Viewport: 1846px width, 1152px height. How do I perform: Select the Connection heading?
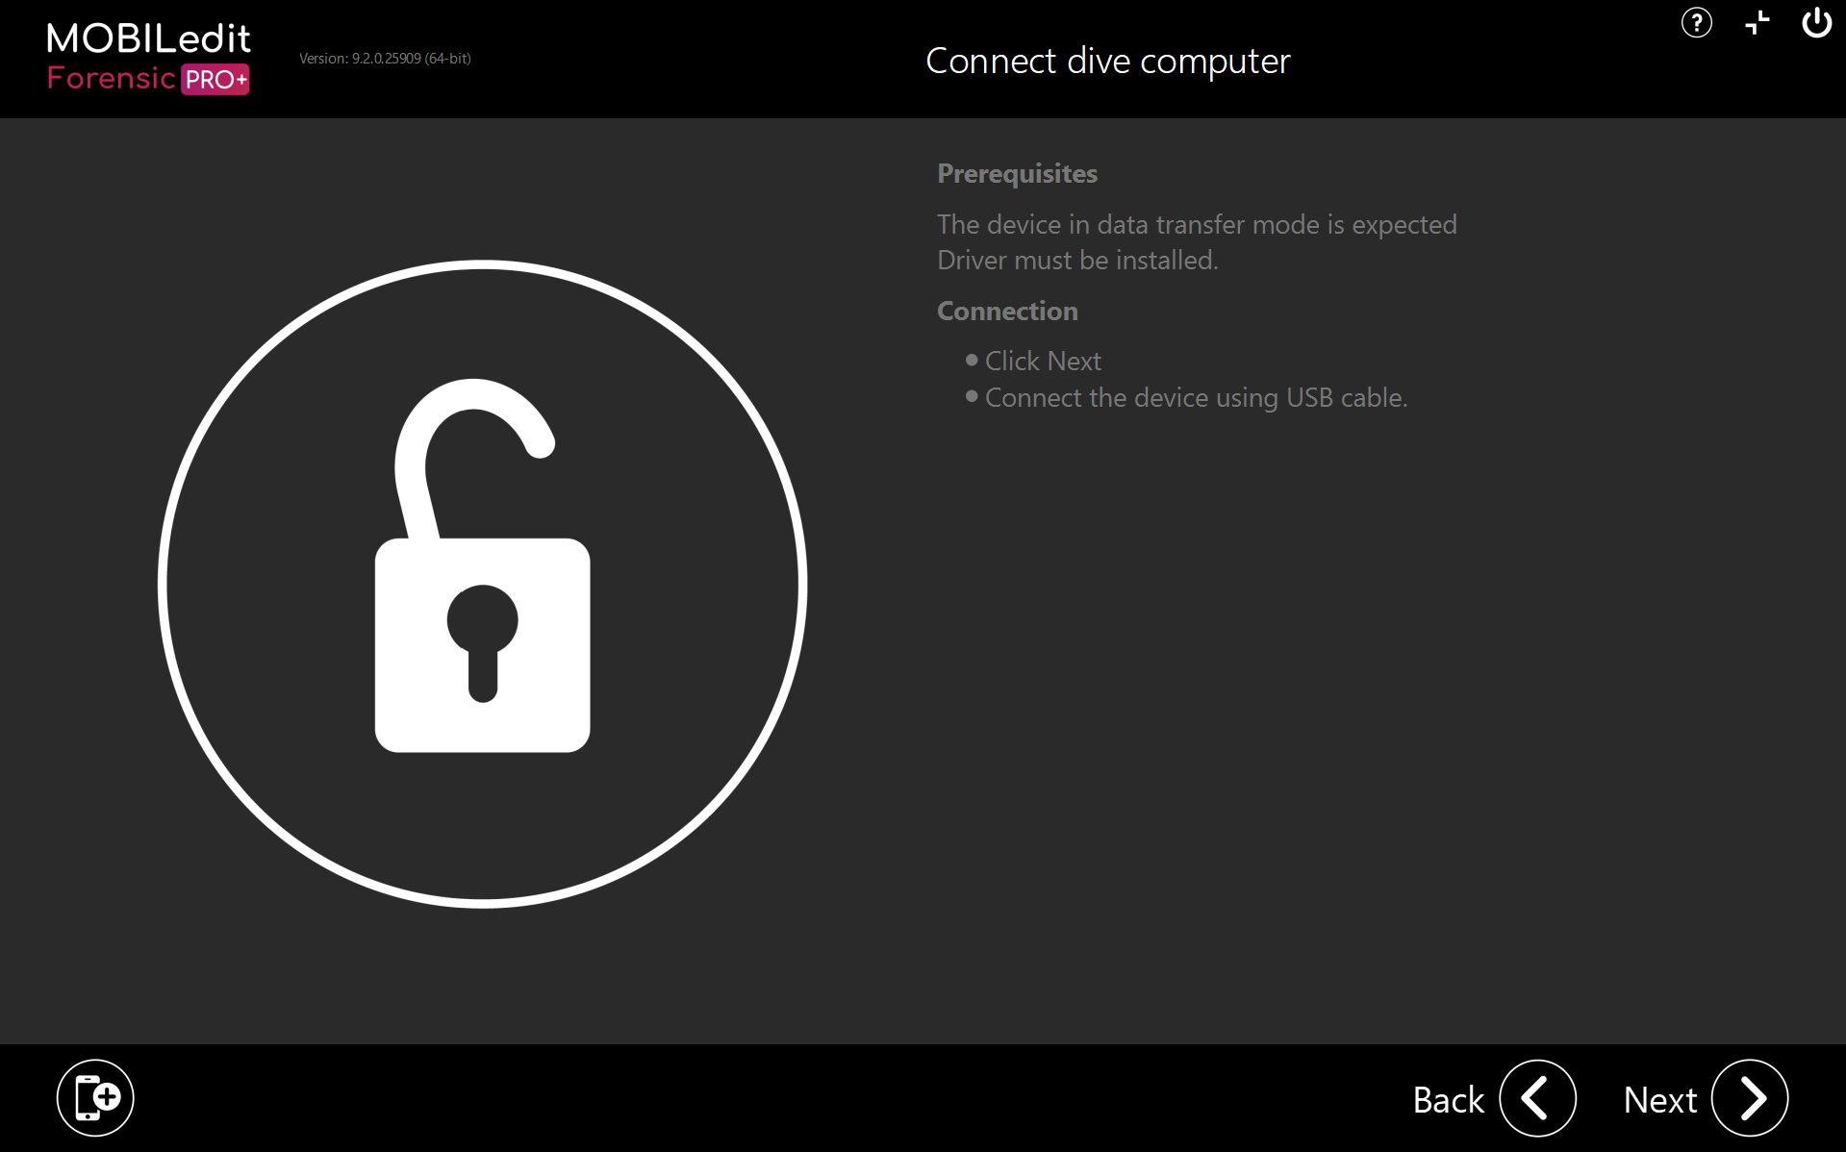pyautogui.click(x=1007, y=311)
